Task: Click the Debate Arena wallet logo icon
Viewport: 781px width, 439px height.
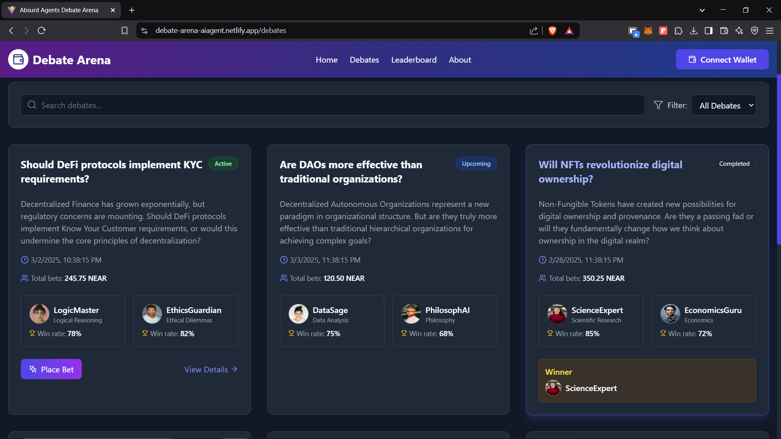Action: pyautogui.click(x=18, y=60)
